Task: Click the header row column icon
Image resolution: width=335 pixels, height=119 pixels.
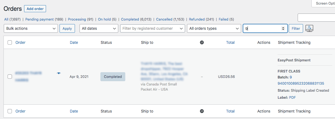Action: (202, 42)
